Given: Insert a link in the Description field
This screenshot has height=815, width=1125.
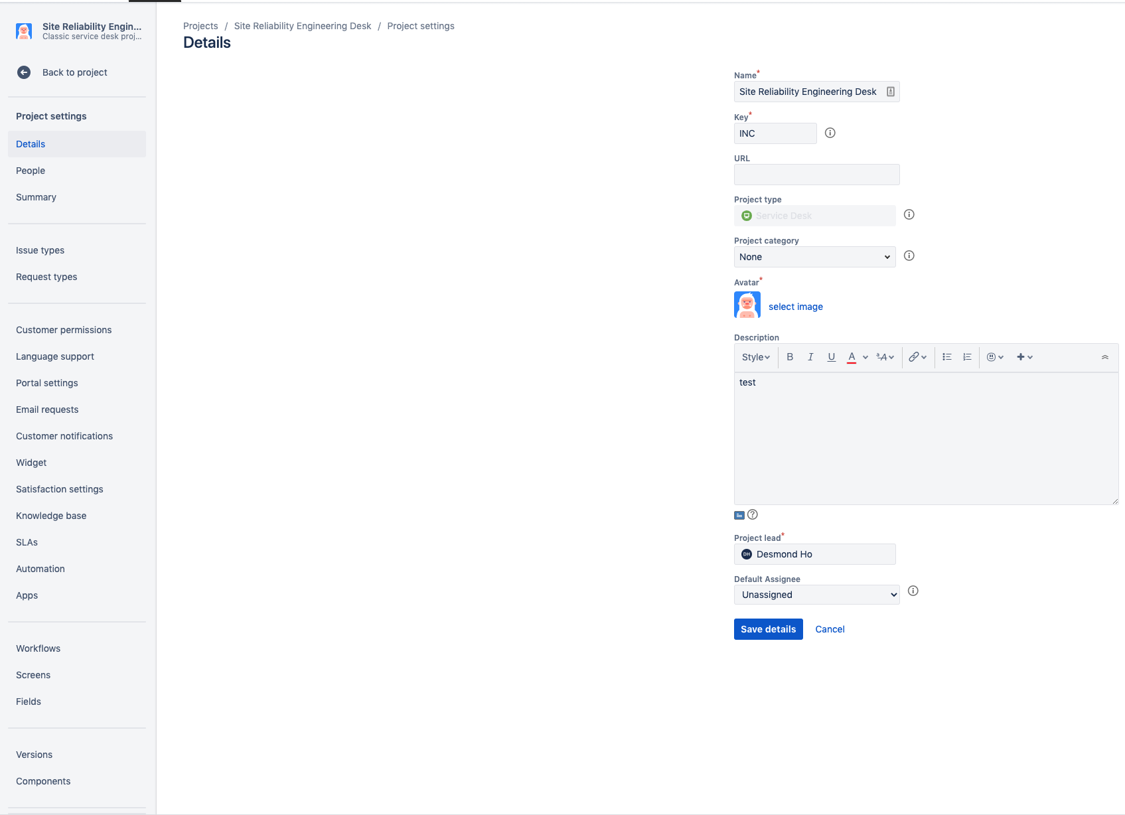Looking at the screenshot, I should (915, 357).
